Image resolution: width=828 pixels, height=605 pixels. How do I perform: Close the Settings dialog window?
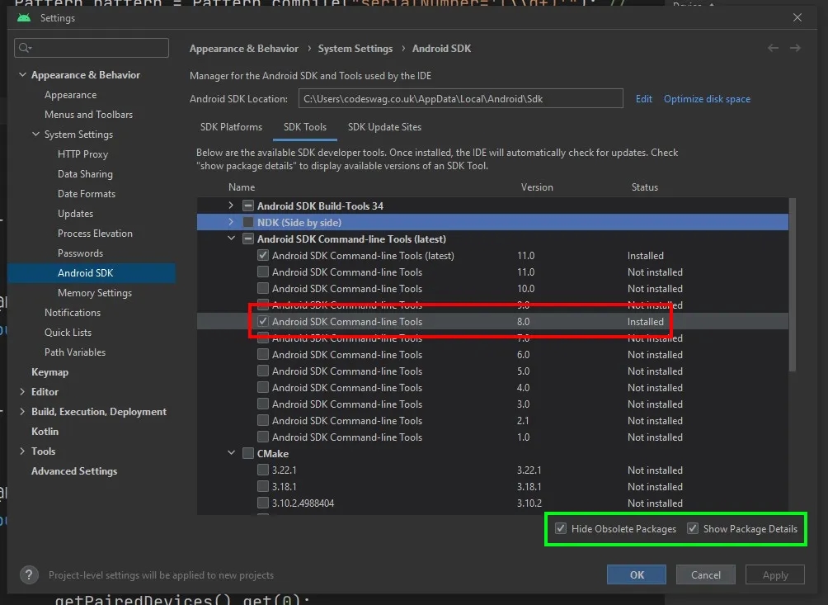click(x=797, y=17)
